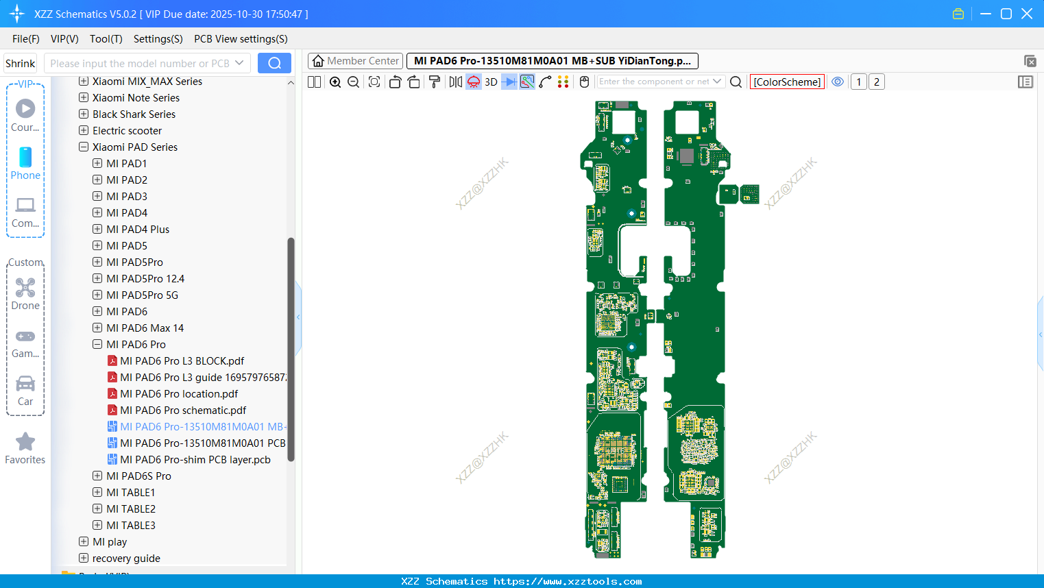The width and height of the screenshot is (1044, 588).
Task: Close the open document tabs icon
Action: (1030, 61)
